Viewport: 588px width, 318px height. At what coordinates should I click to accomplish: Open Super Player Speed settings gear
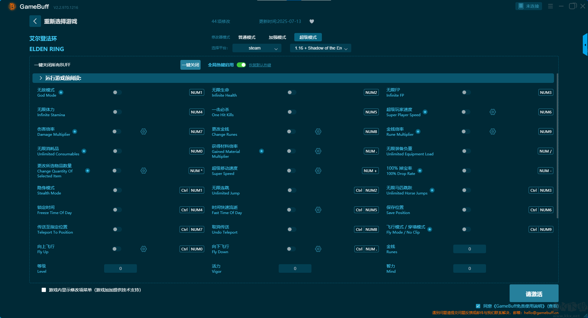click(x=492, y=112)
